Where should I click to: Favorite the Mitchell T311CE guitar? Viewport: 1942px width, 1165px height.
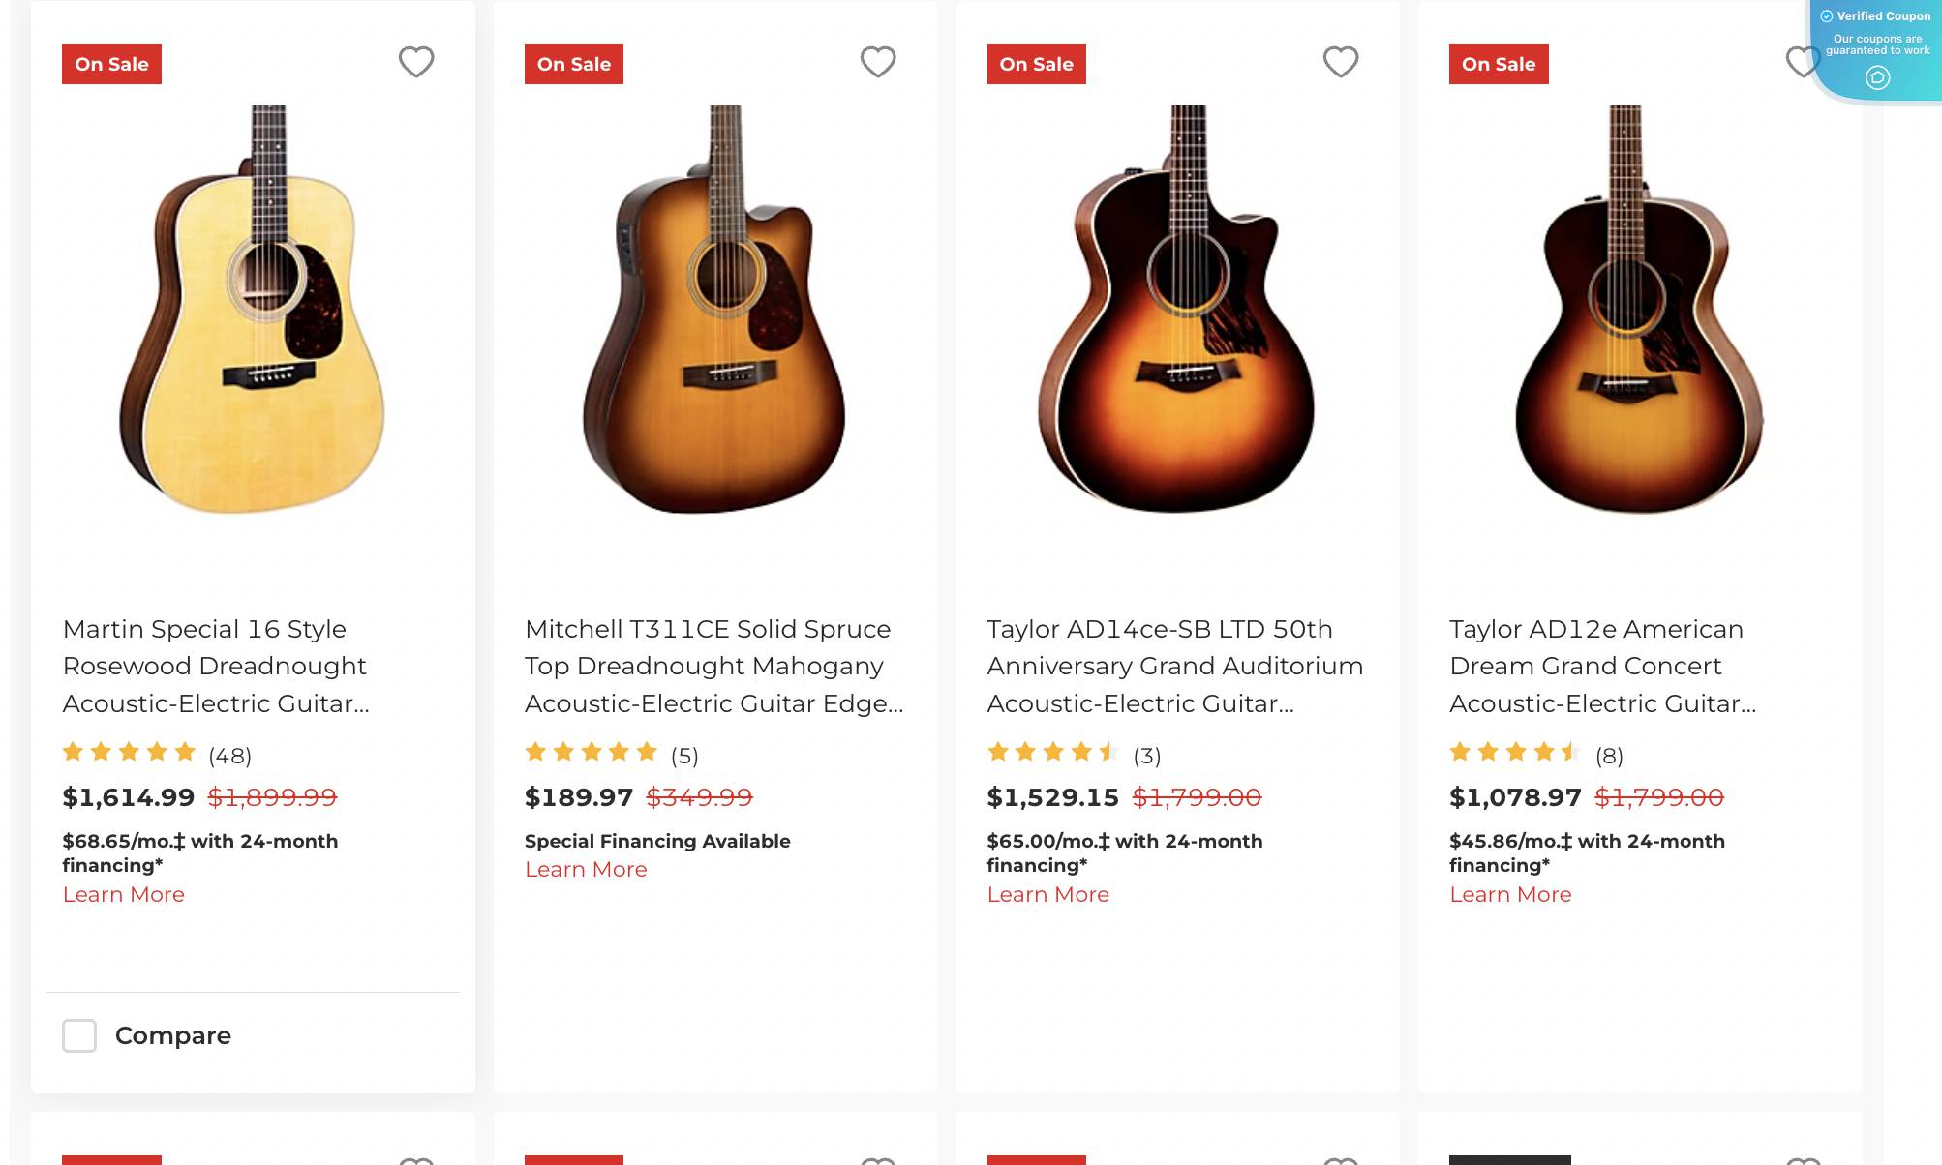tap(878, 62)
